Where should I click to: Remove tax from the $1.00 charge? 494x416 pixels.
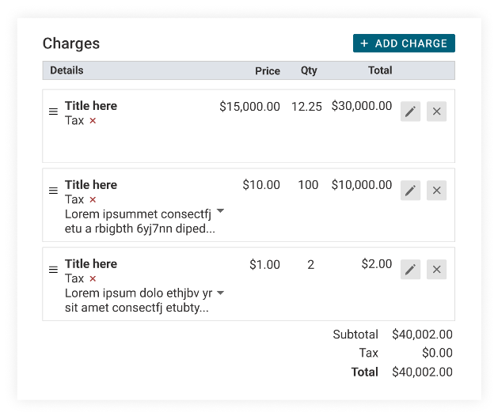pyautogui.click(x=93, y=278)
